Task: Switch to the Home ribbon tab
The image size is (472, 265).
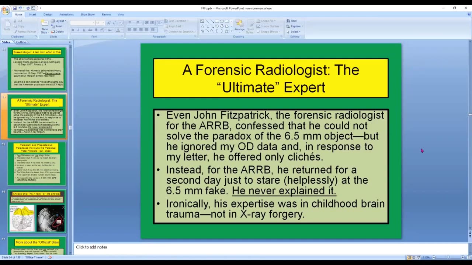Action: pos(18,14)
